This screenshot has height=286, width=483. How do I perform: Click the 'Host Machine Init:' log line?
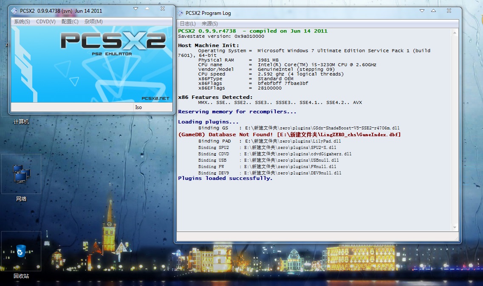tap(209, 45)
